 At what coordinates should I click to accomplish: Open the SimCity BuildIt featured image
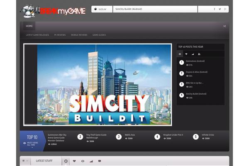pos(98,85)
